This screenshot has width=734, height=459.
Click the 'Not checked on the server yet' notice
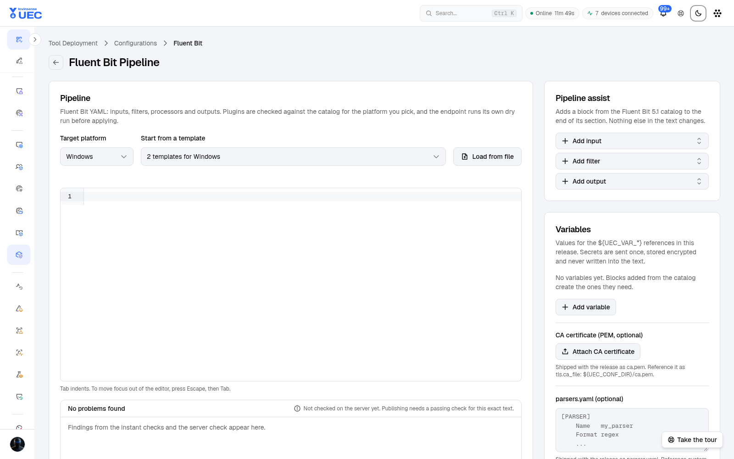404,409
